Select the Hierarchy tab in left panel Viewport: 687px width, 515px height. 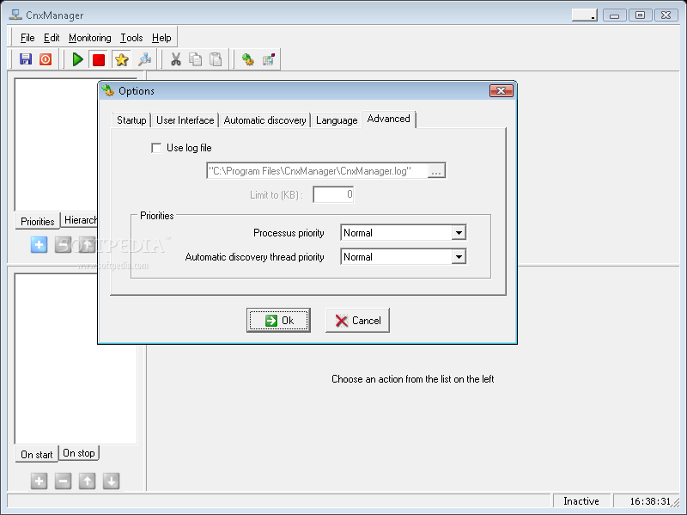point(79,220)
